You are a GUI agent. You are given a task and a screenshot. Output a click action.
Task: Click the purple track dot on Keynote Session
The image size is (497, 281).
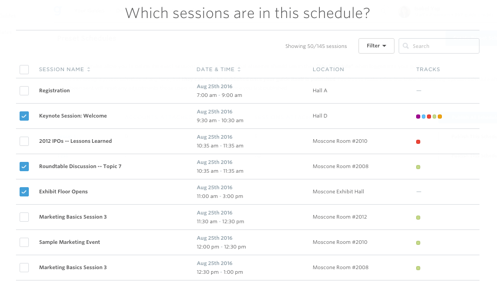[x=418, y=117]
